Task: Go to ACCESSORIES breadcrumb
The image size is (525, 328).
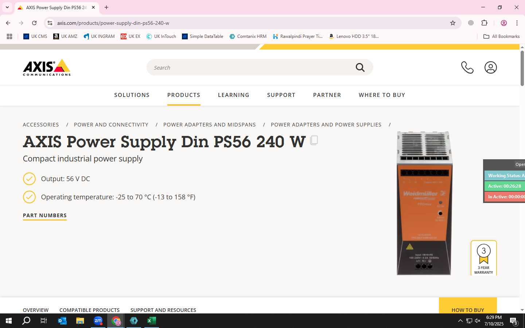Action: (x=41, y=125)
